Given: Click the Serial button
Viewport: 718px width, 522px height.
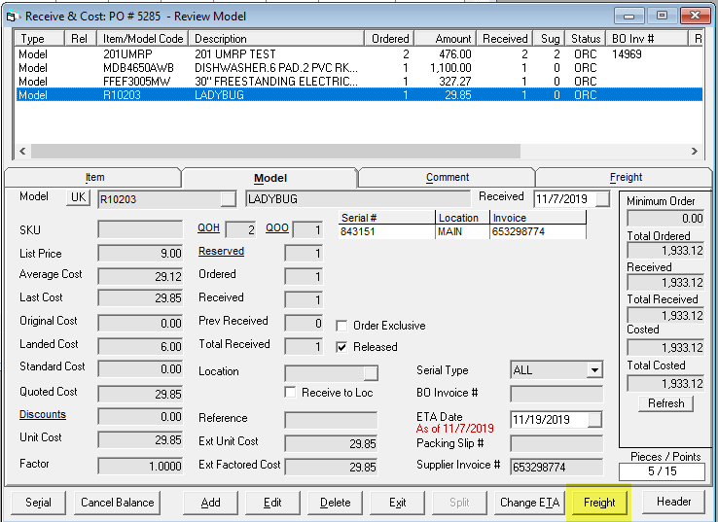Looking at the screenshot, I should coord(38,503).
